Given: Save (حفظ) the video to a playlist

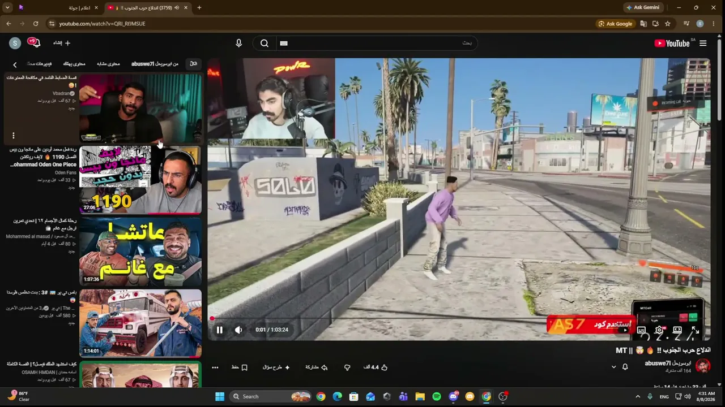Looking at the screenshot, I should 240,367.
